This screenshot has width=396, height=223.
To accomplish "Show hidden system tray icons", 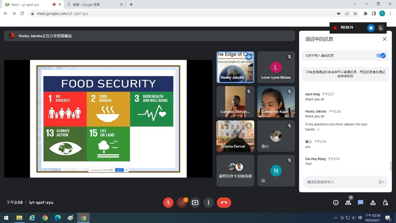I will [x=336, y=218].
